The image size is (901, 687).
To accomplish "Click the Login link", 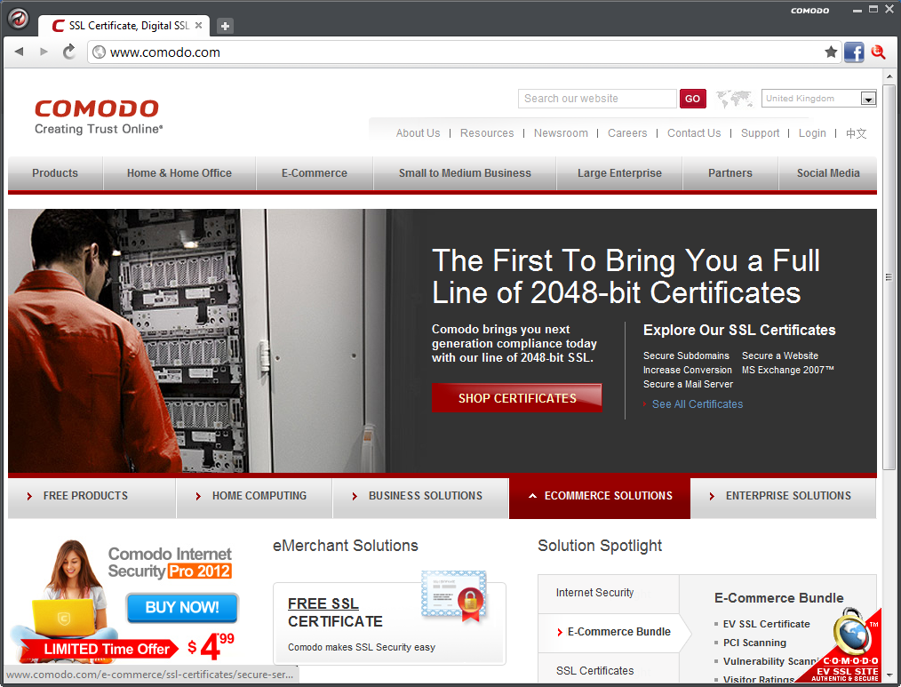I will pyautogui.click(x=812, y=132).
